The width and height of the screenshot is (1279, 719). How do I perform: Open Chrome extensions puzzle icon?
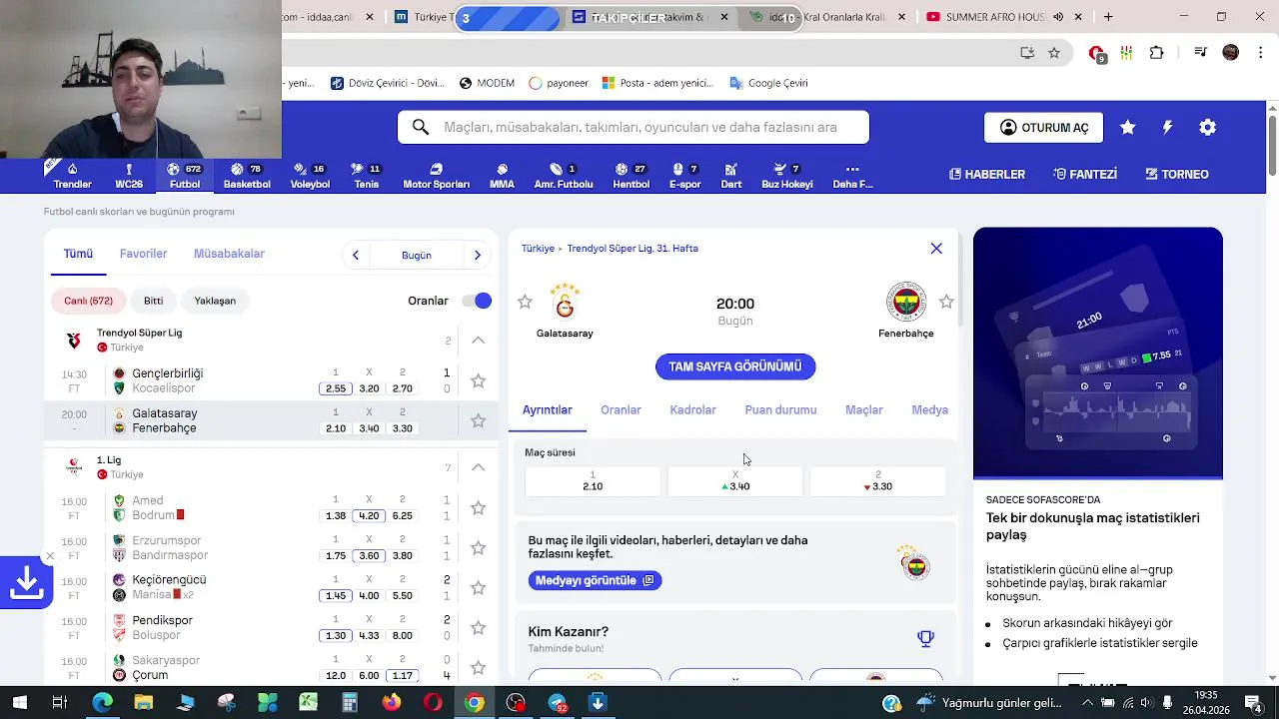click(x=1157, y=53)
